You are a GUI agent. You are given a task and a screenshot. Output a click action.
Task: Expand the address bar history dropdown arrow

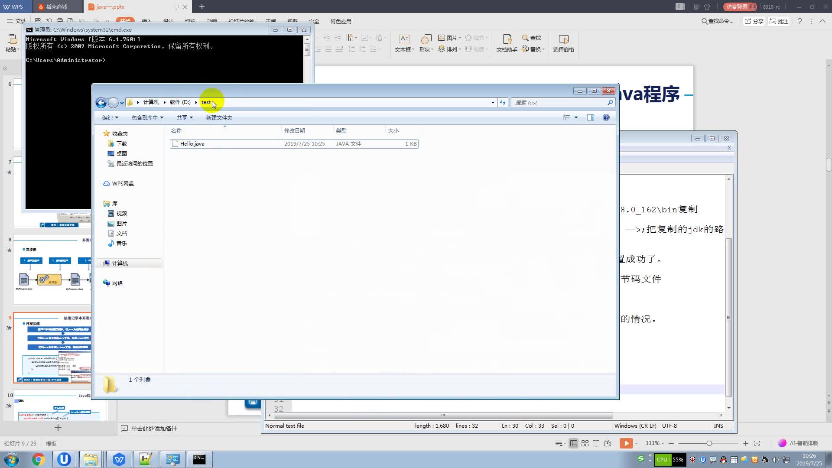point(493,103)
